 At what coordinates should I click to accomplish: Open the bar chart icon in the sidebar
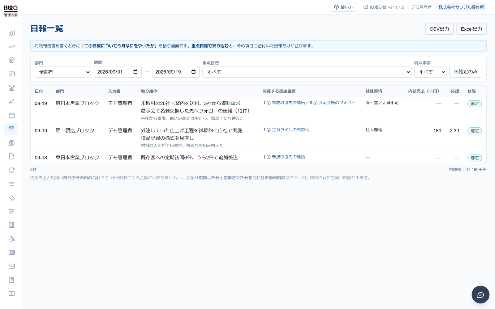11,33
